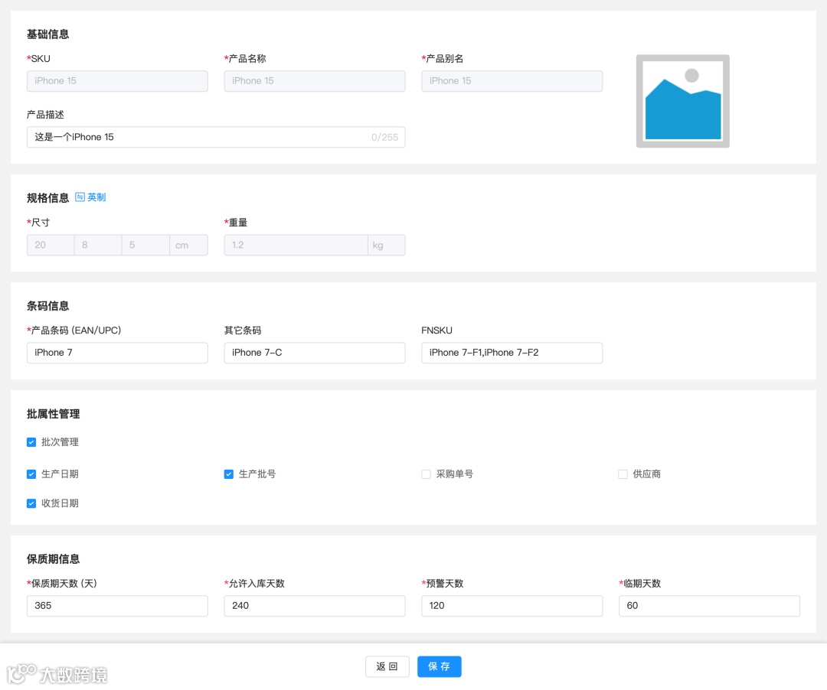Click the width field showing 8
The height and width of the screenshot is (690, 827).
coord(98,245)
